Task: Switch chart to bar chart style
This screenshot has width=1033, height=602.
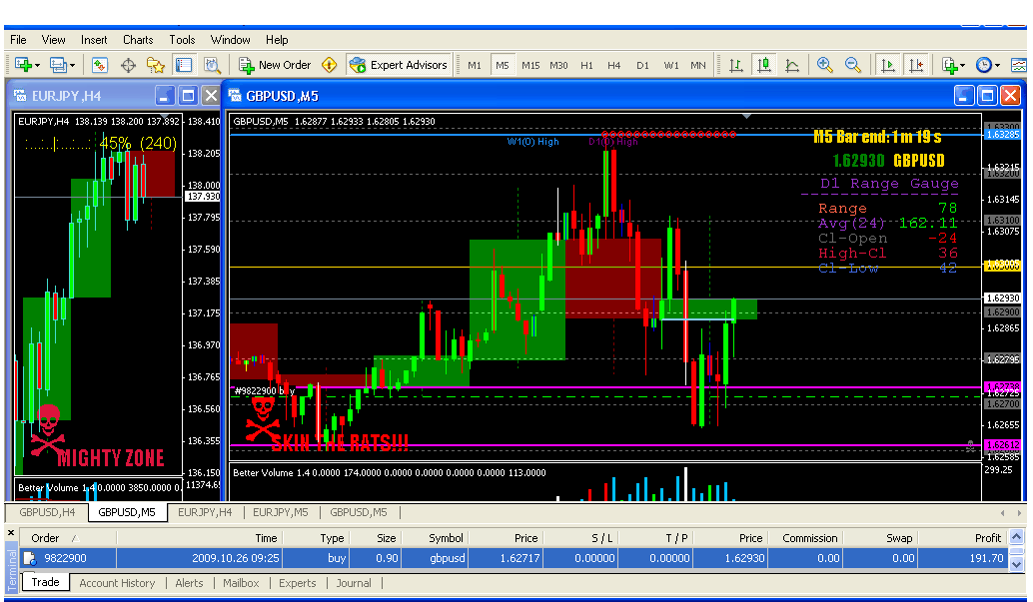Action: pos(736,65)
